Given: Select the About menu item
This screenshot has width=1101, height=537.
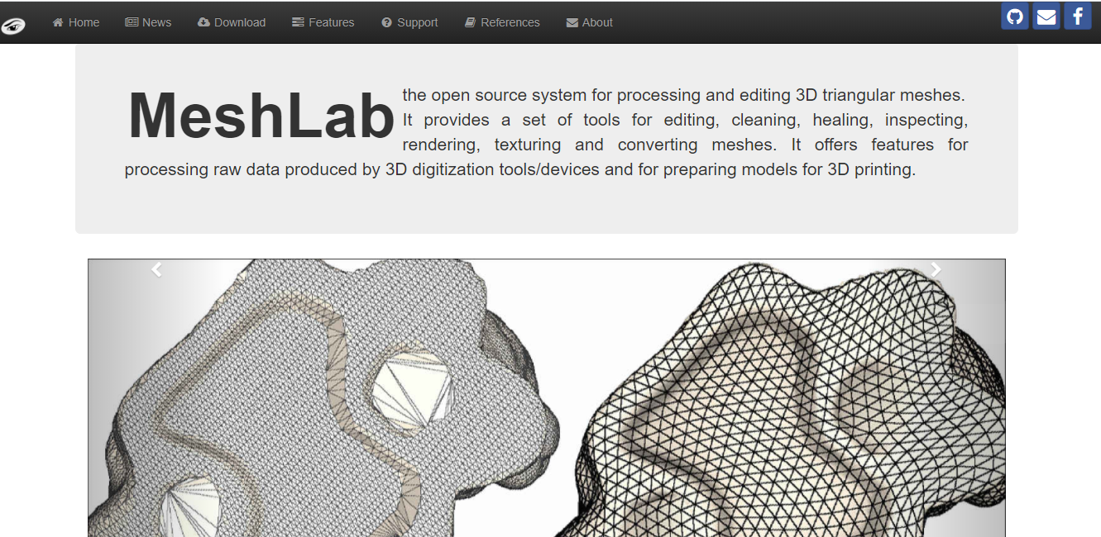Looking at the screenshot, I should 590,22.
